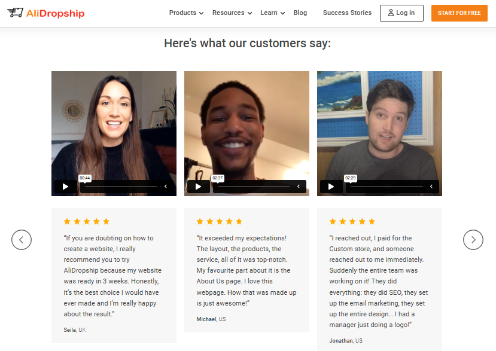Open Success Stories page
The width and height of the screenshot is (496, 351).
click(x=347, y=13)
